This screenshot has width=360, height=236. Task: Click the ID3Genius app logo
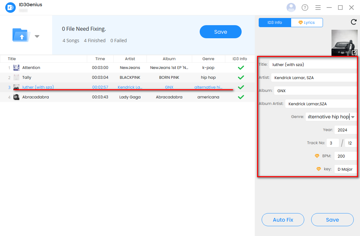(10, 8)
